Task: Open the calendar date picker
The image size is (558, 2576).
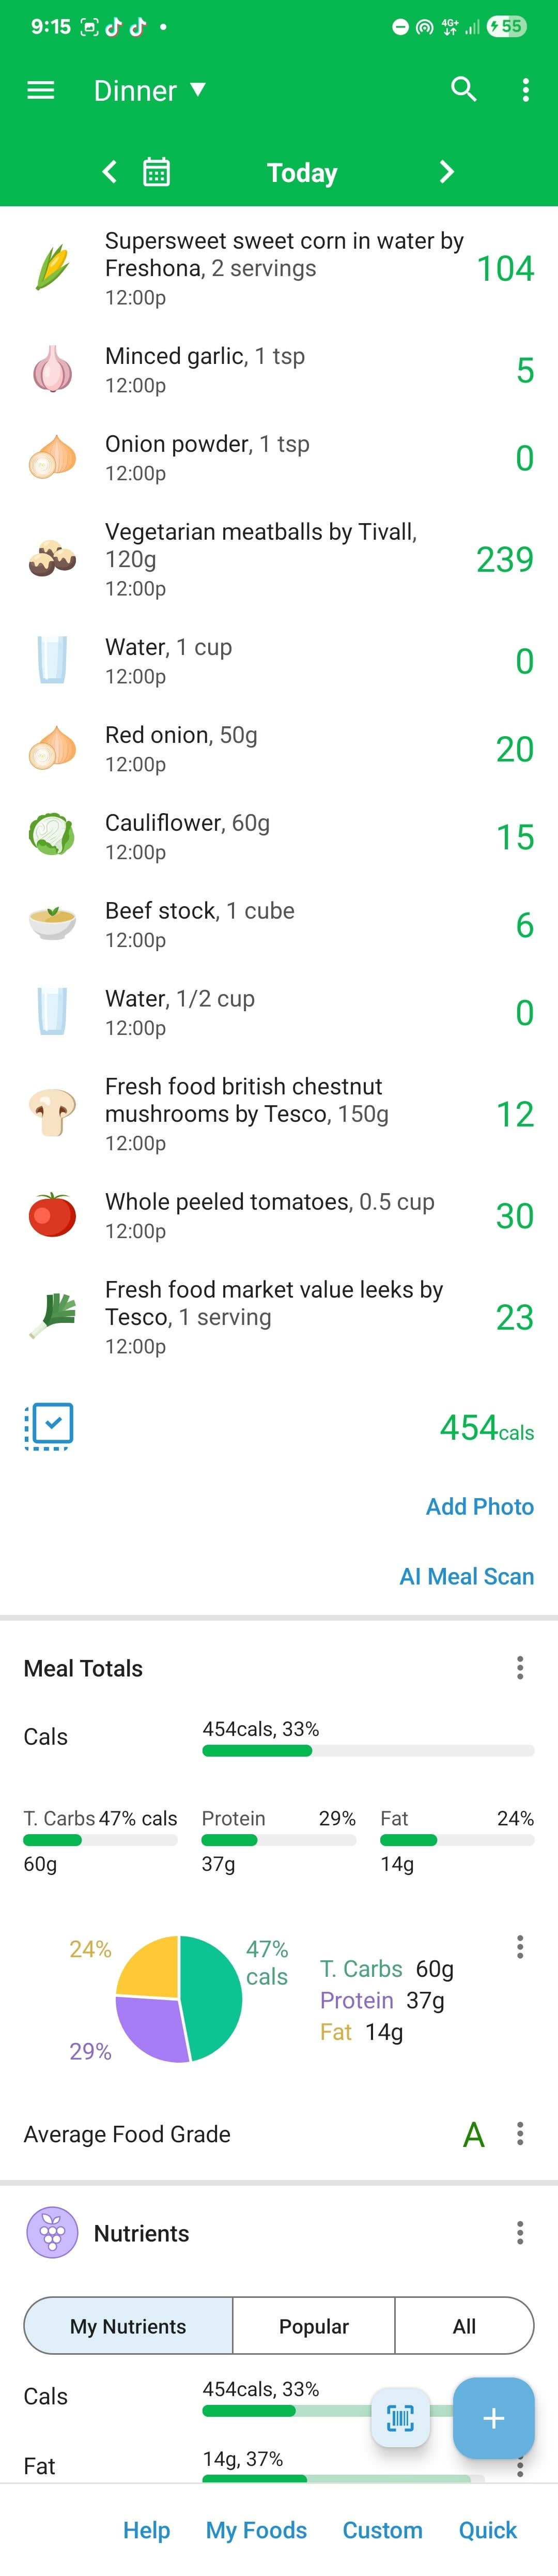Action: (156, 173)
